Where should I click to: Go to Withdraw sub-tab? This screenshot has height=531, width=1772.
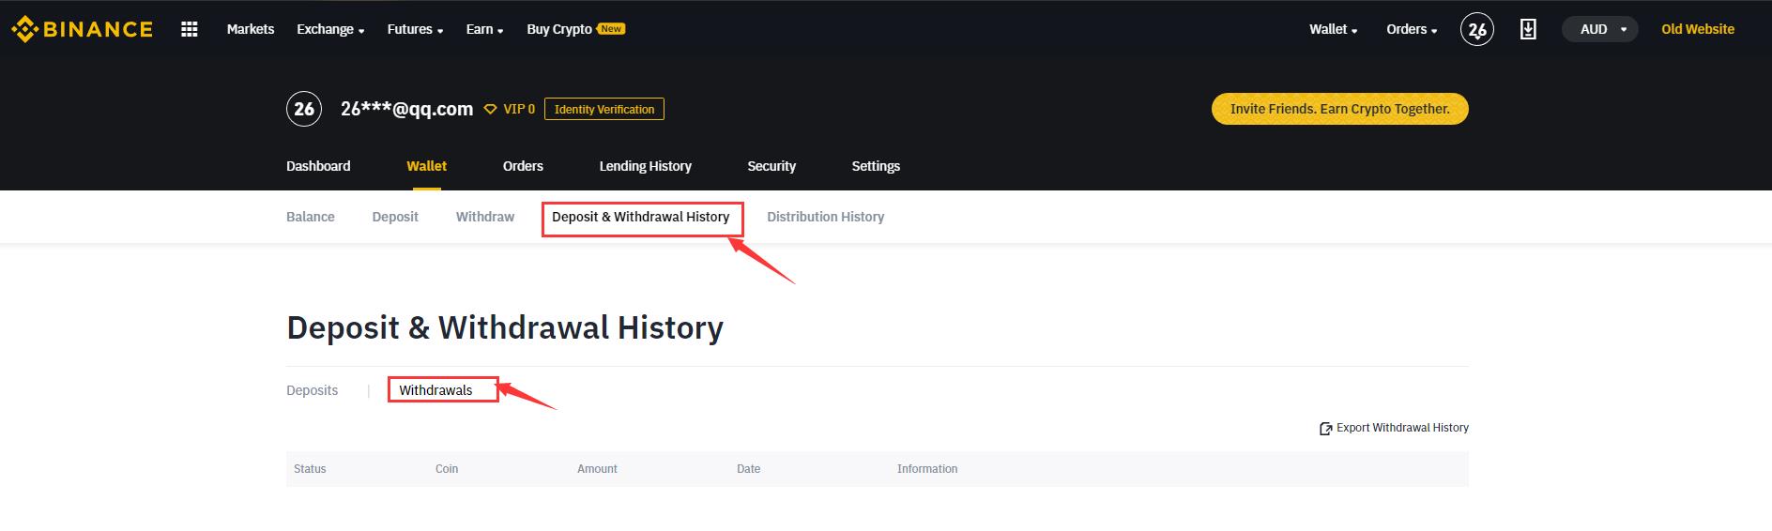(485, 217)
